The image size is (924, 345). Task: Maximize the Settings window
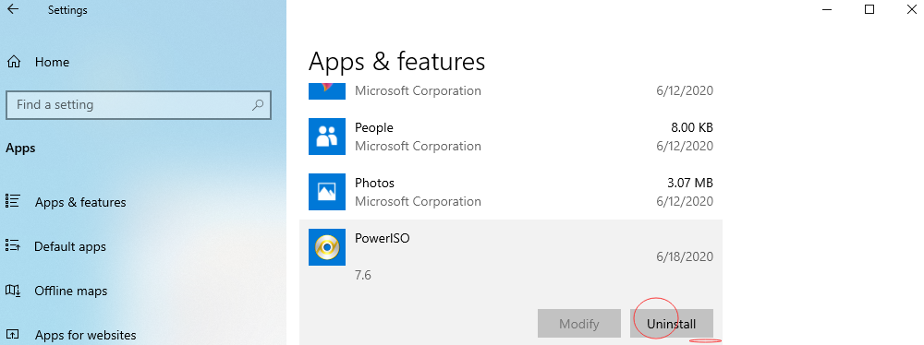869,9
